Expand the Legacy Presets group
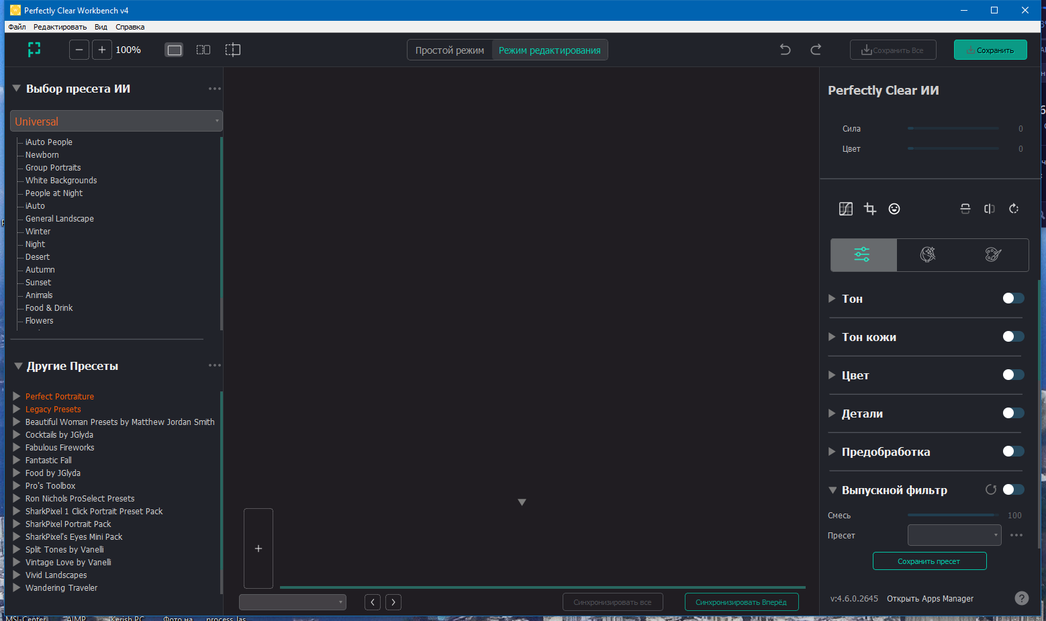The height and width of the screenshot is (621, 1046). point(17,409)
